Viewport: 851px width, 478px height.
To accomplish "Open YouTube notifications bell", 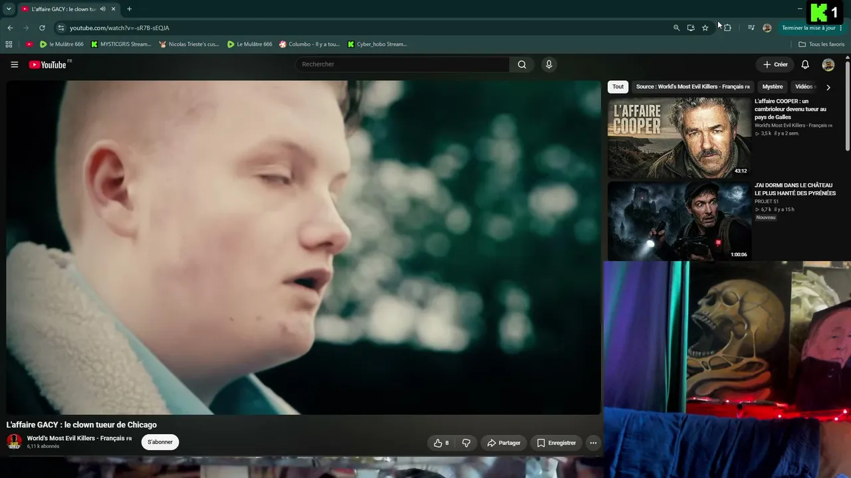I will tap(805, 64).
